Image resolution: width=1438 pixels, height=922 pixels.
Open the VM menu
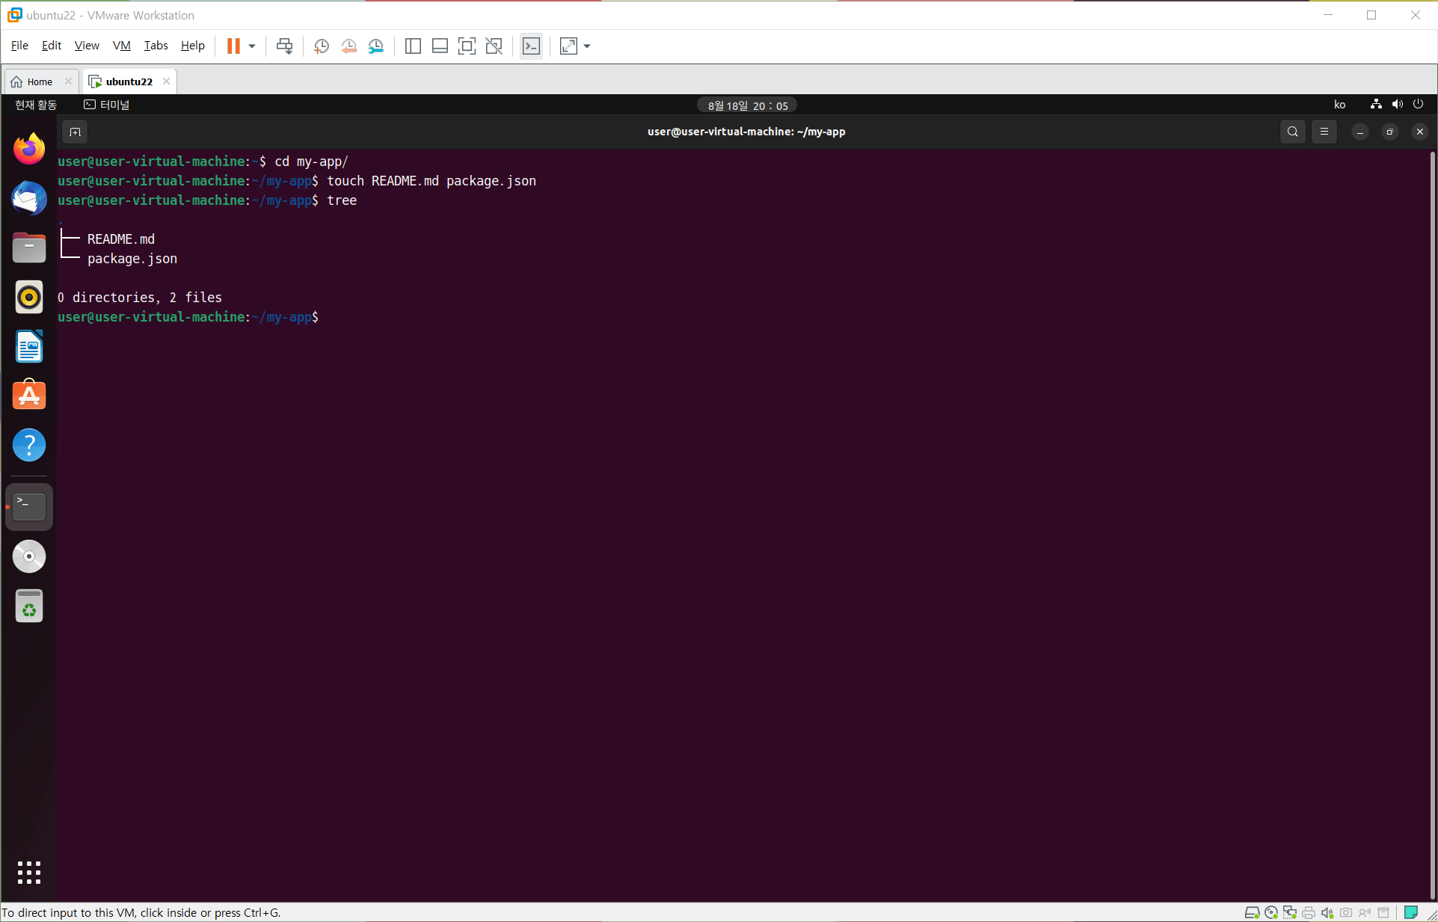click(x=121, y=46)
